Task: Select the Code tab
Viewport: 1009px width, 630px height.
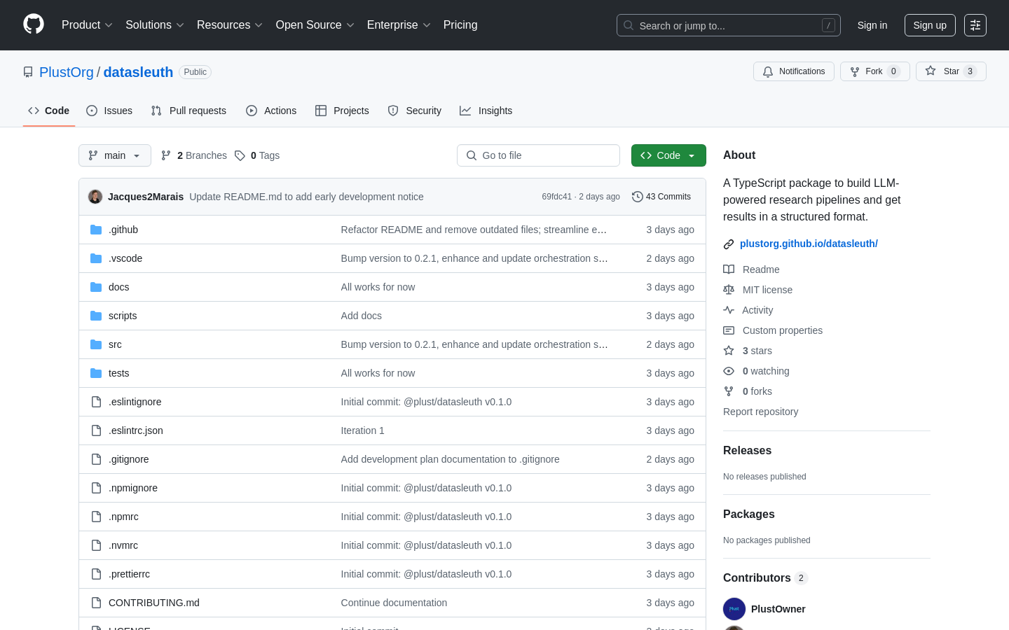Action: (49, 111)
